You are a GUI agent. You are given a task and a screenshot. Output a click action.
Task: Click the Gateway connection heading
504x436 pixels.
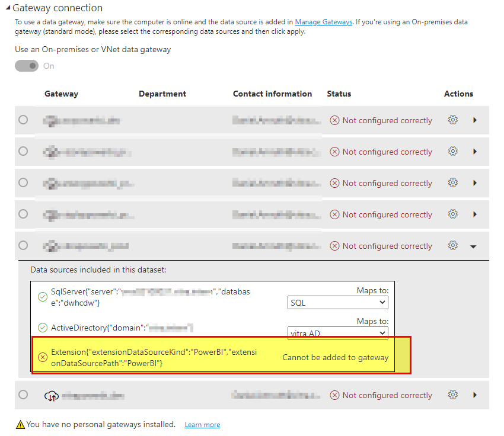pos(58,8)
